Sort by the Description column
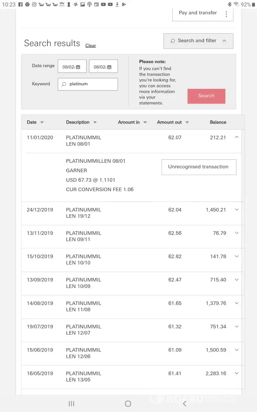 [95, 122]
